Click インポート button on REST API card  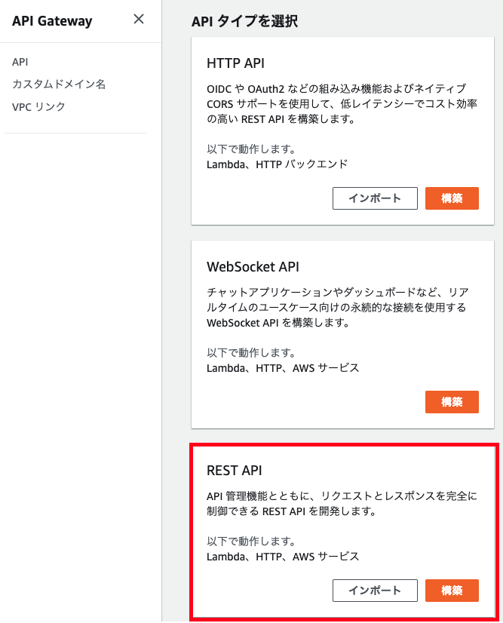point(375,591)
